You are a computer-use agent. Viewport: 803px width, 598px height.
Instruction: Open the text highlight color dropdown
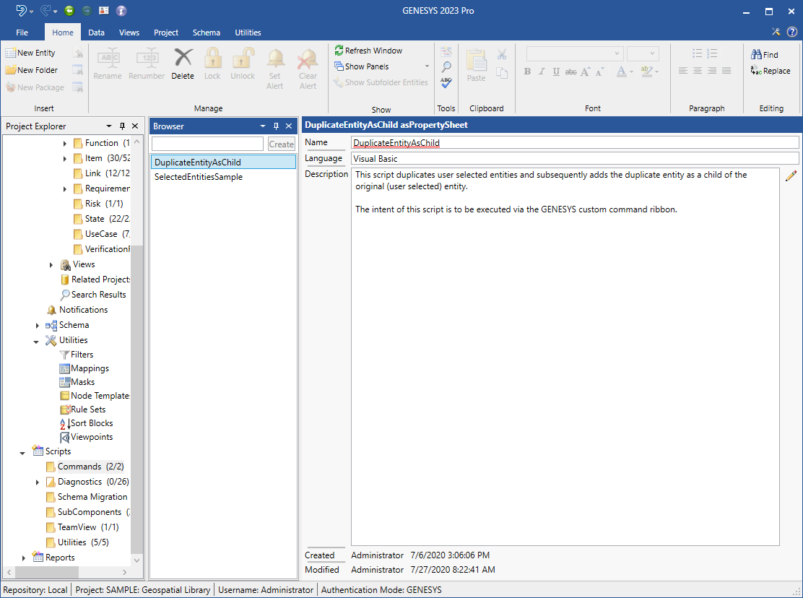point(656,71)
